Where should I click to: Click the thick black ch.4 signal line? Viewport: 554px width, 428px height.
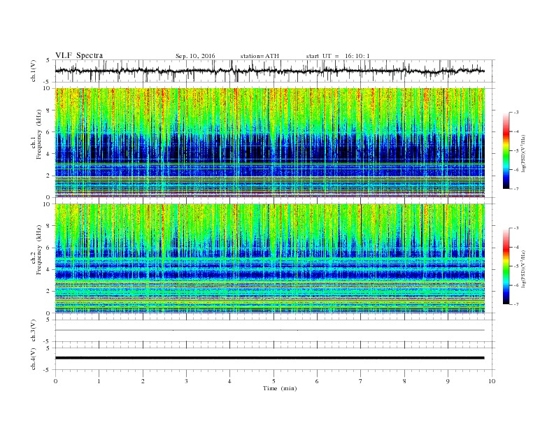(269, 358)
